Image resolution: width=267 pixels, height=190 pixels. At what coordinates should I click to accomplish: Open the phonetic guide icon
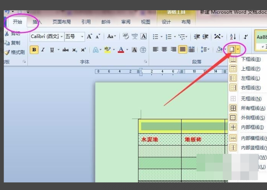(x=134, y=36)
